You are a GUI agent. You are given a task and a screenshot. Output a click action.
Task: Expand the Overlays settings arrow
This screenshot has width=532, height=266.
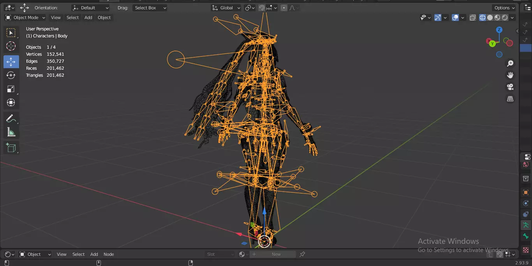463,18
